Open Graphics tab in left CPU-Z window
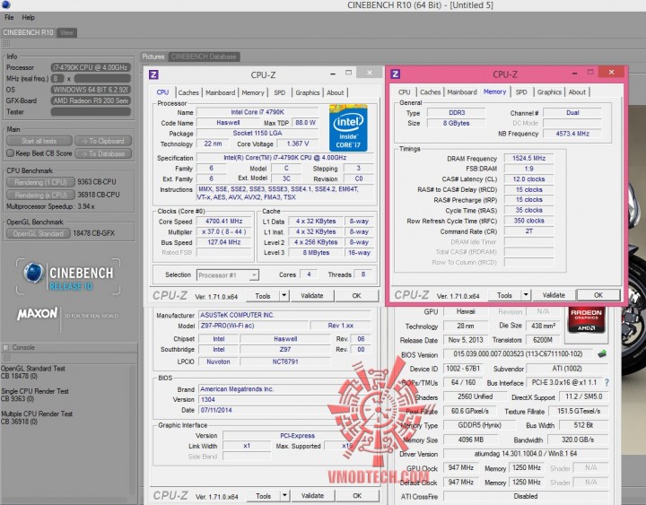Viewport: 646px width, 505px height. pyautogui.click(x=308, y=92)
